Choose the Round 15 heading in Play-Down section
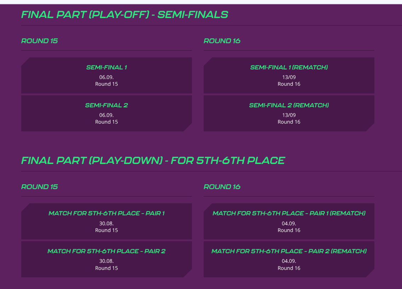Viewport: 402px width, 289px height. [39, 187]
